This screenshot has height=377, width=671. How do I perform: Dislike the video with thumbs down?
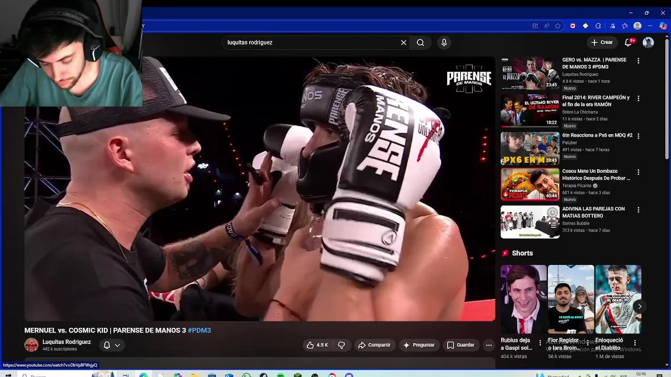click(341, 345)
